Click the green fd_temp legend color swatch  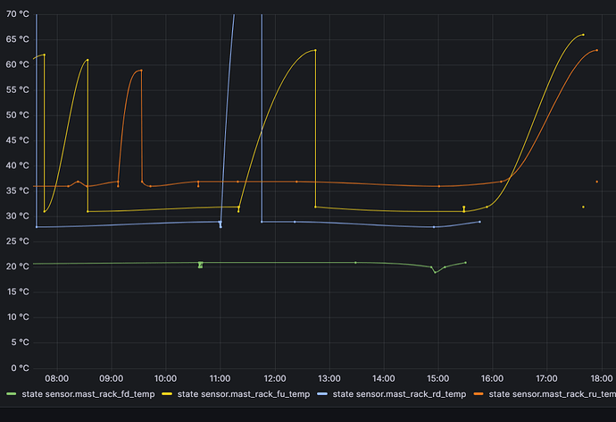click(12, 393)
